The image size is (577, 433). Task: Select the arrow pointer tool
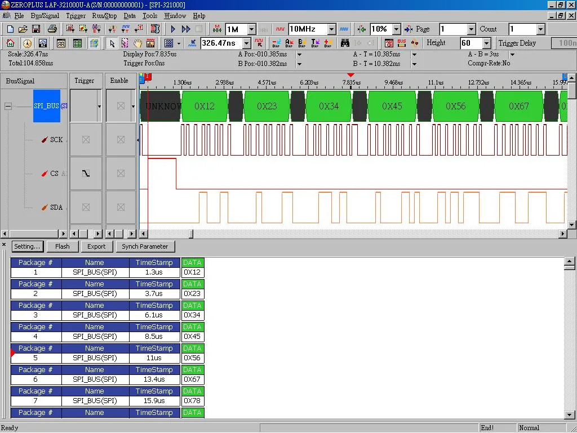[x=112, y=43]
